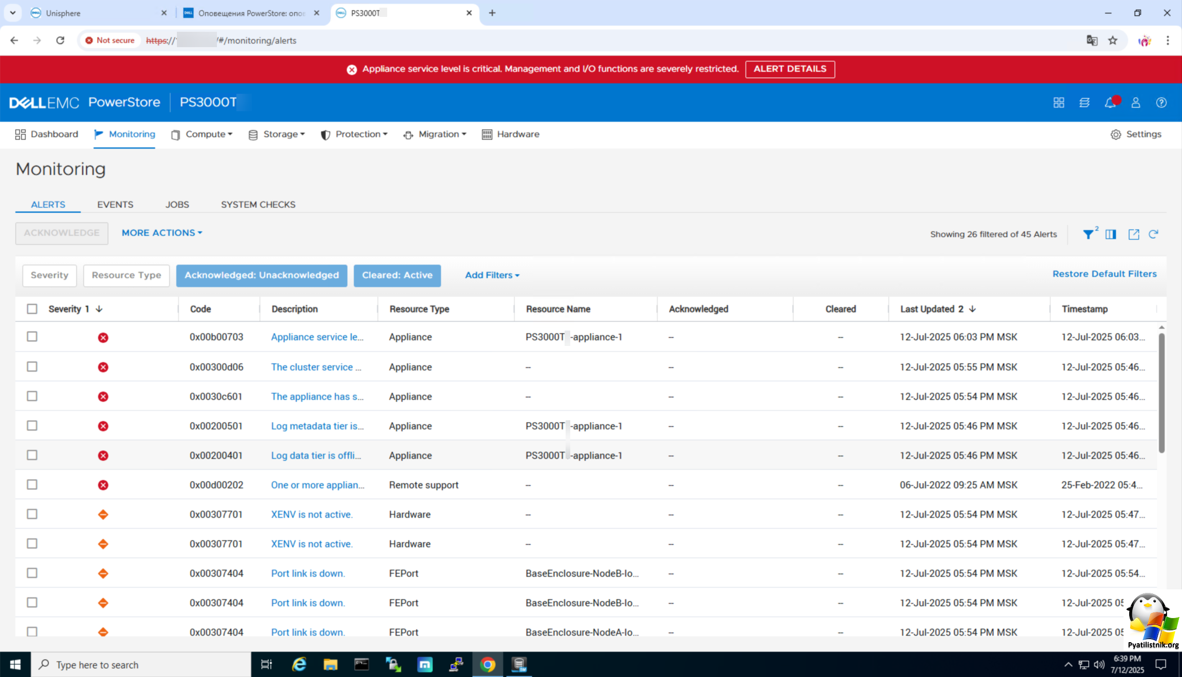Refresh the alerts table
The image size is (1182, 677).
coord(1153,234)
